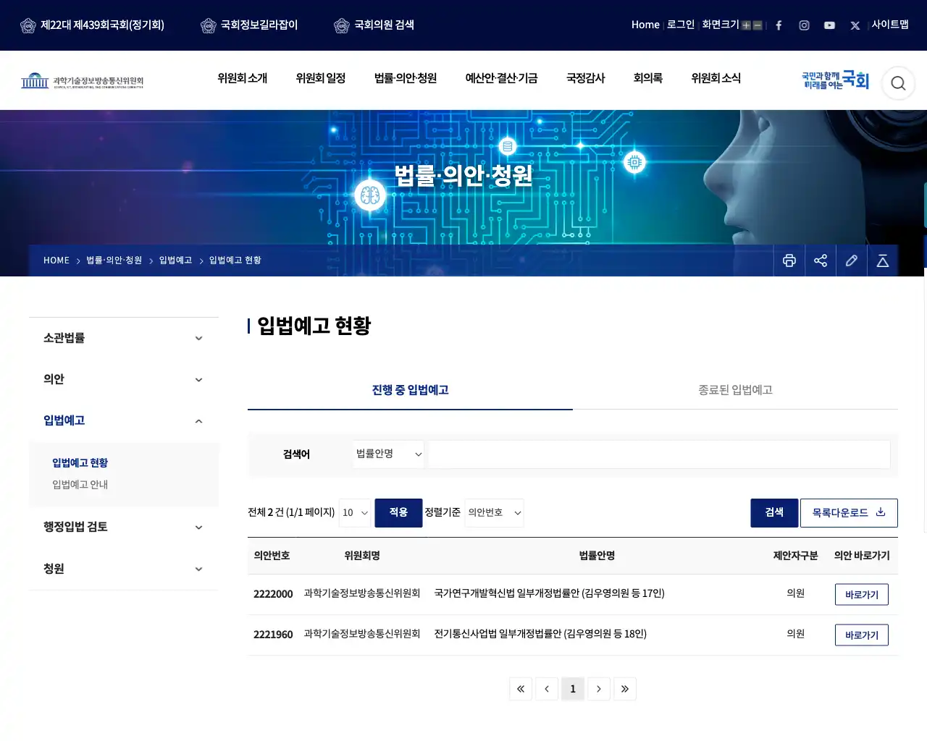
Task: Open the 국정감사 menu
Action: pyautogui.click(x=585, y=78)
